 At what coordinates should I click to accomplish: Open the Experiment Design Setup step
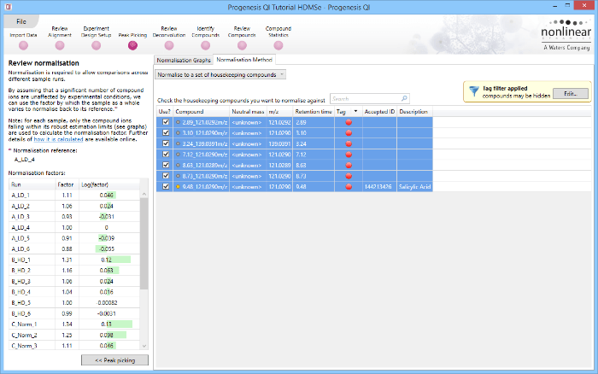click(96, 45)
